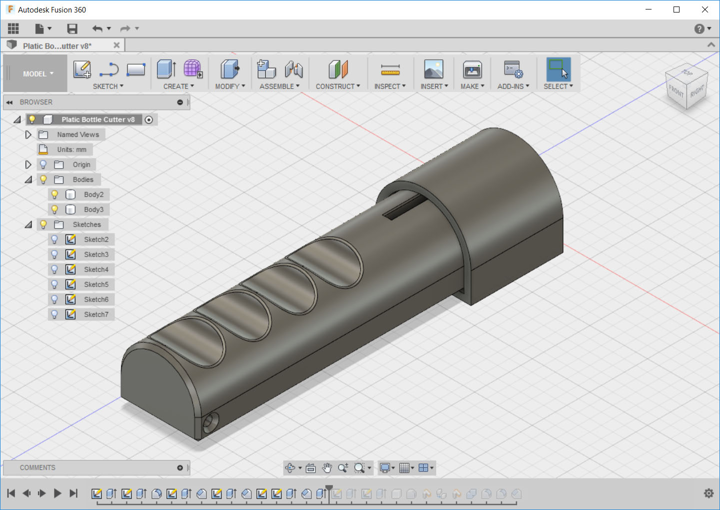Click the Look At tool icon
720x510 pixels.
(310, 467)
